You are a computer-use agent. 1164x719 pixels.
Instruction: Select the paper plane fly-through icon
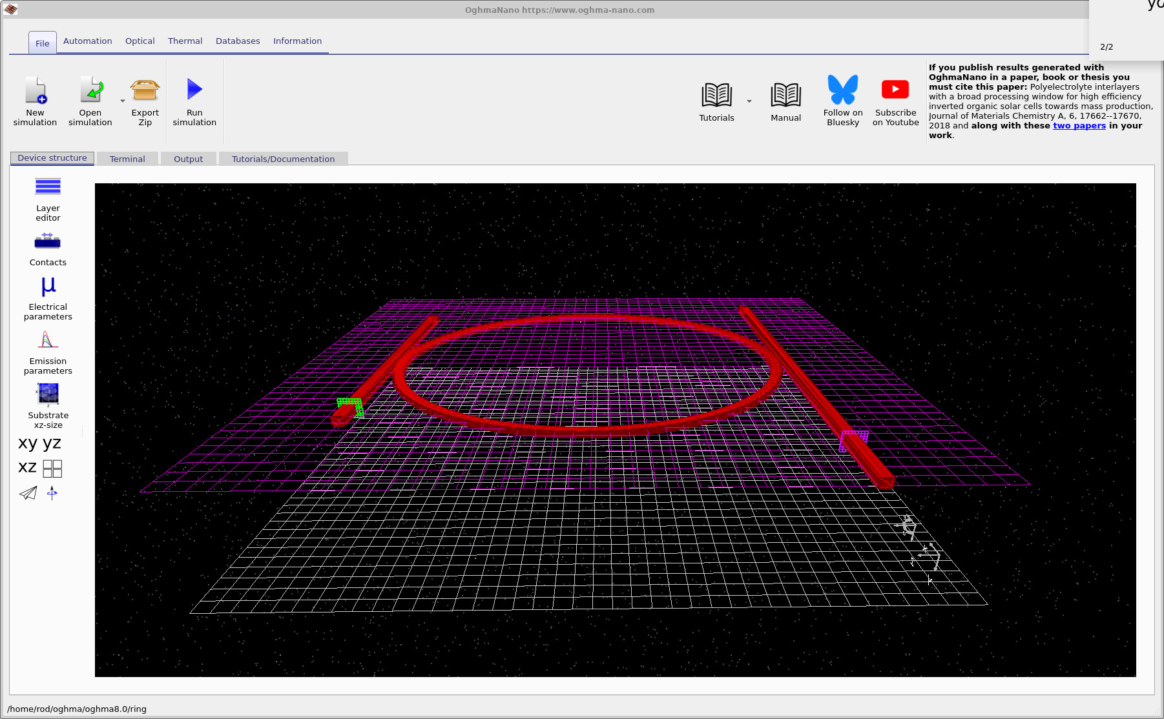[x=27, y=494]
